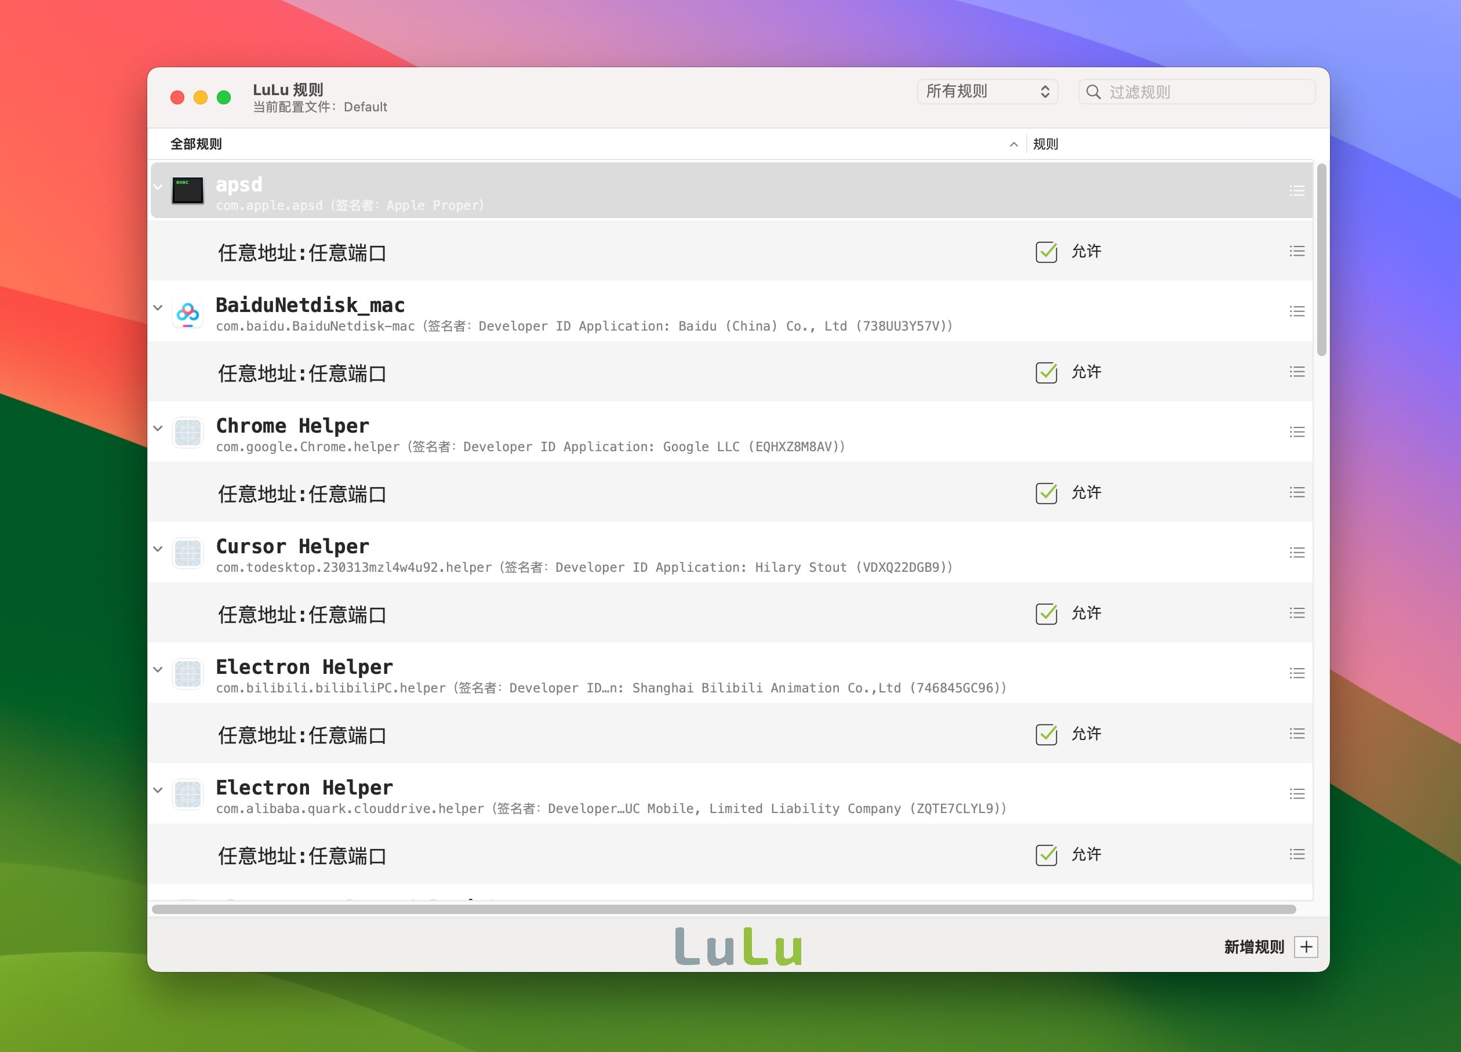Open the 所有规则 filter dropdown
The image size is (1461, 1052).
(x=987, y=92)
